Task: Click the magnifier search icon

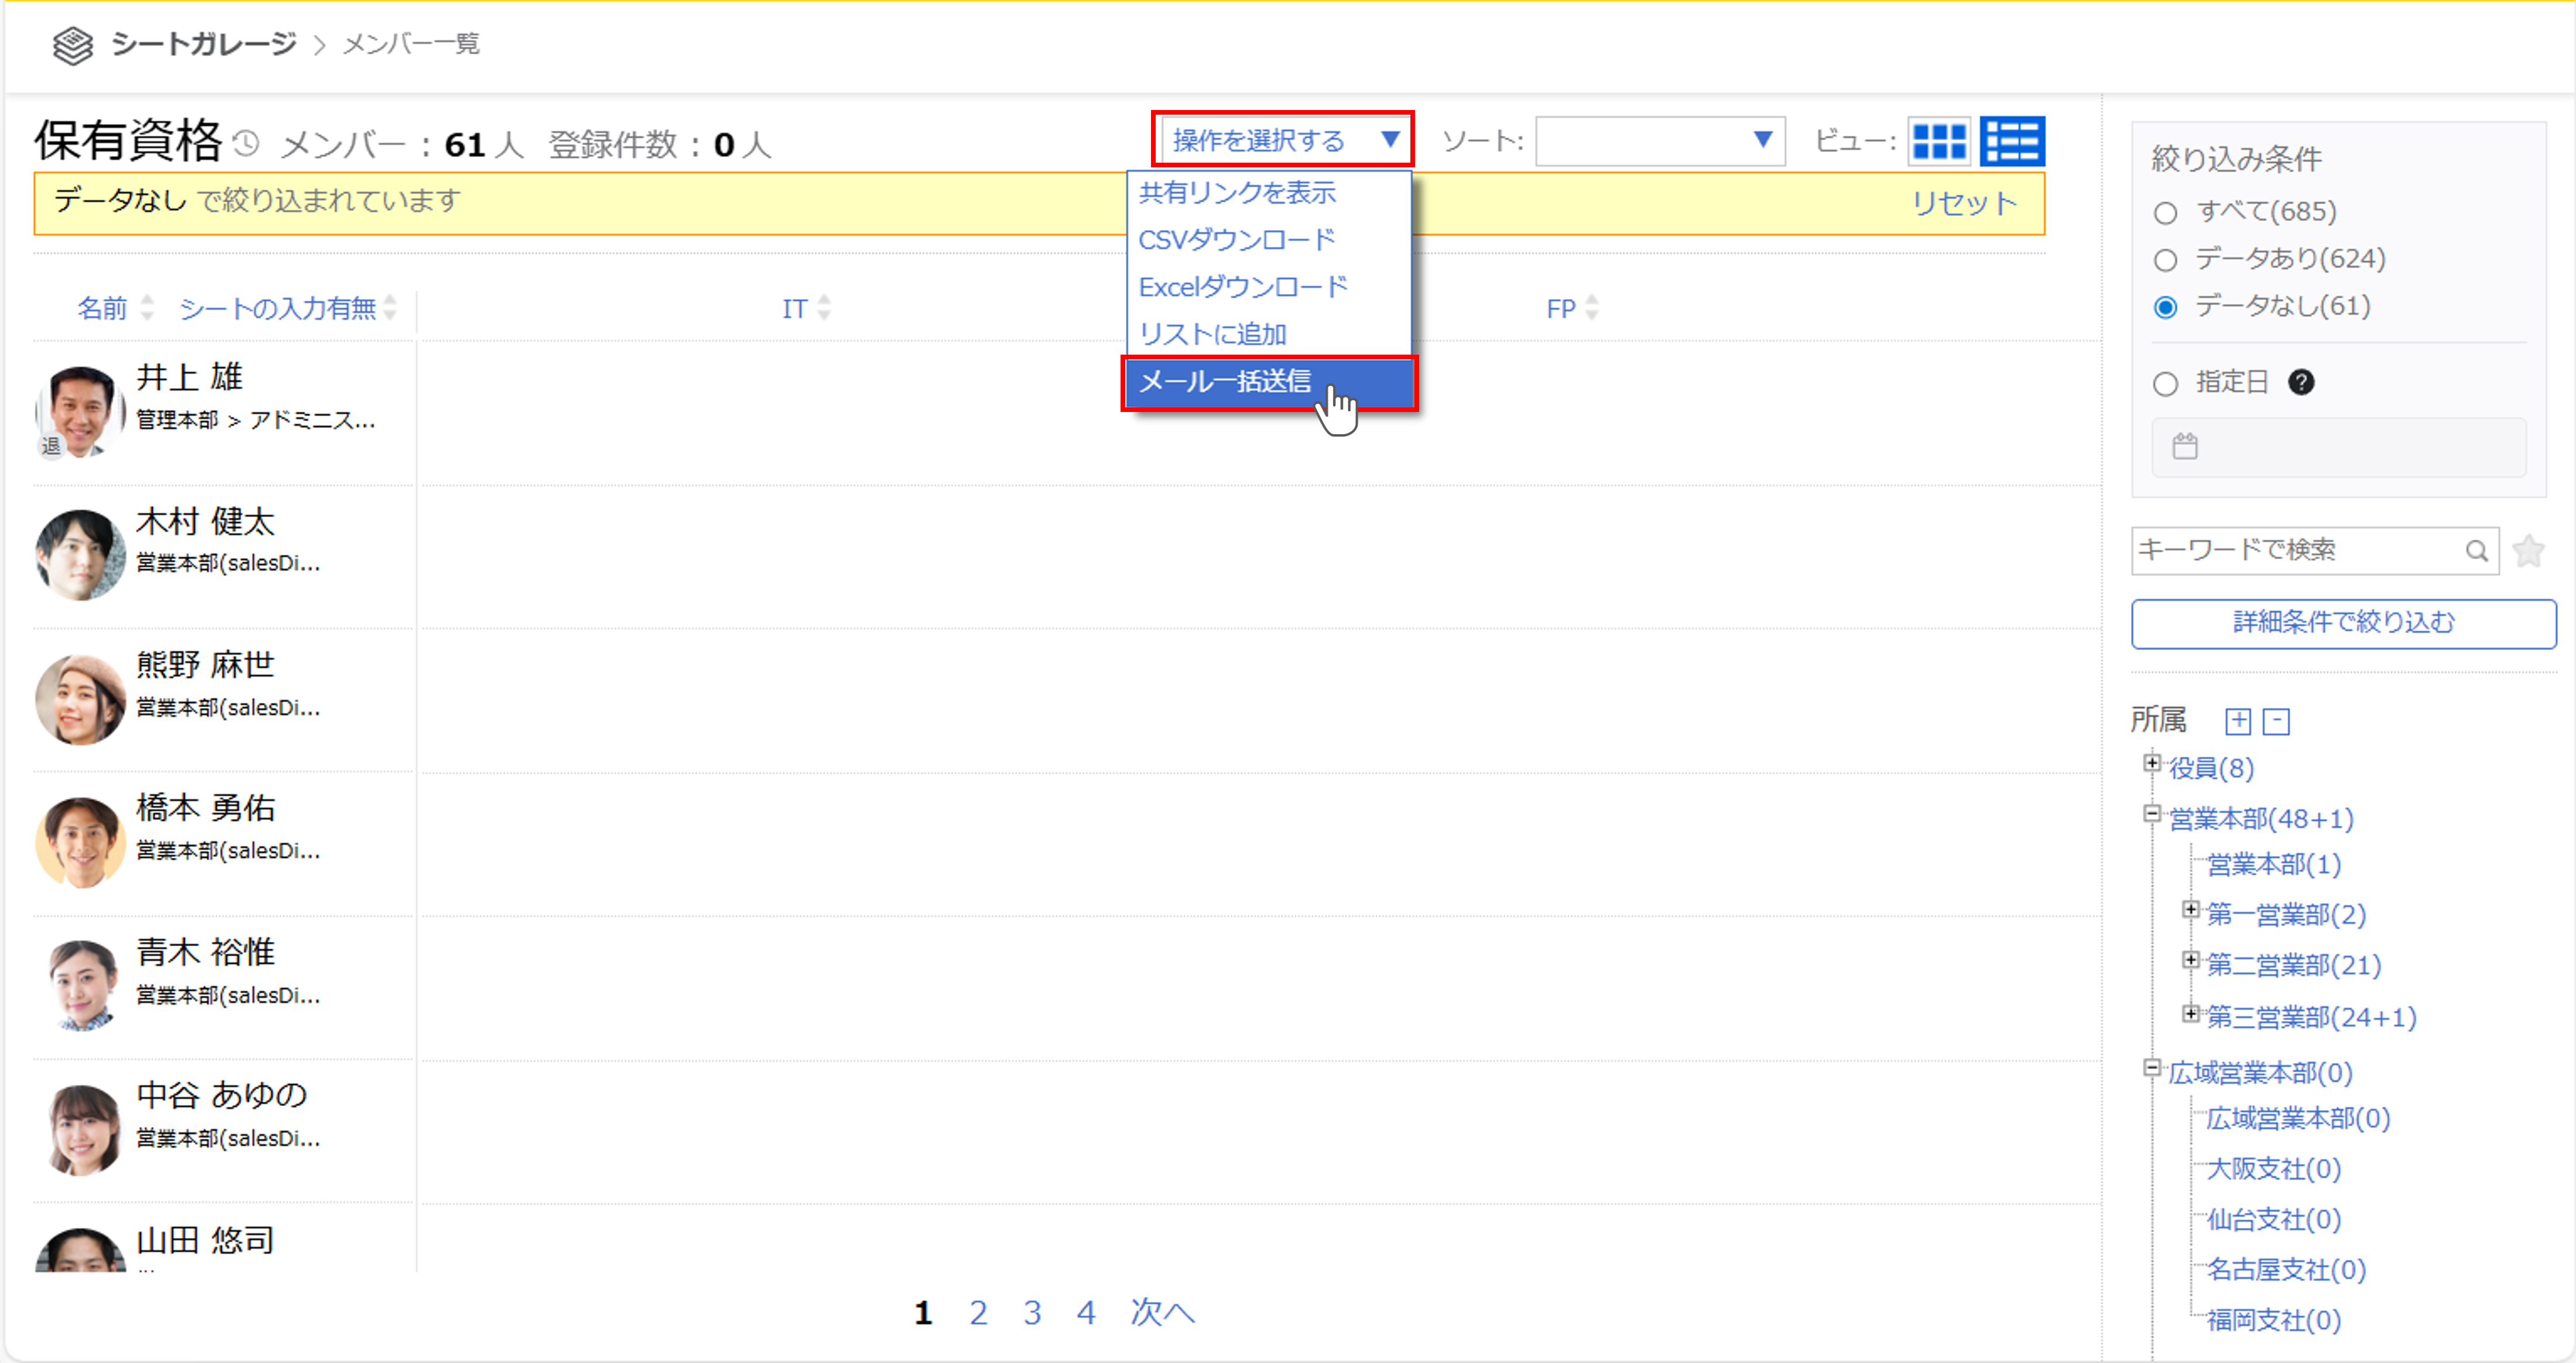Action: [2475, 551]
